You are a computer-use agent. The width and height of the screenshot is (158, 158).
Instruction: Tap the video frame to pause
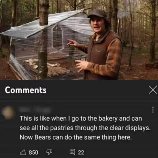click(x=79, y=39)
